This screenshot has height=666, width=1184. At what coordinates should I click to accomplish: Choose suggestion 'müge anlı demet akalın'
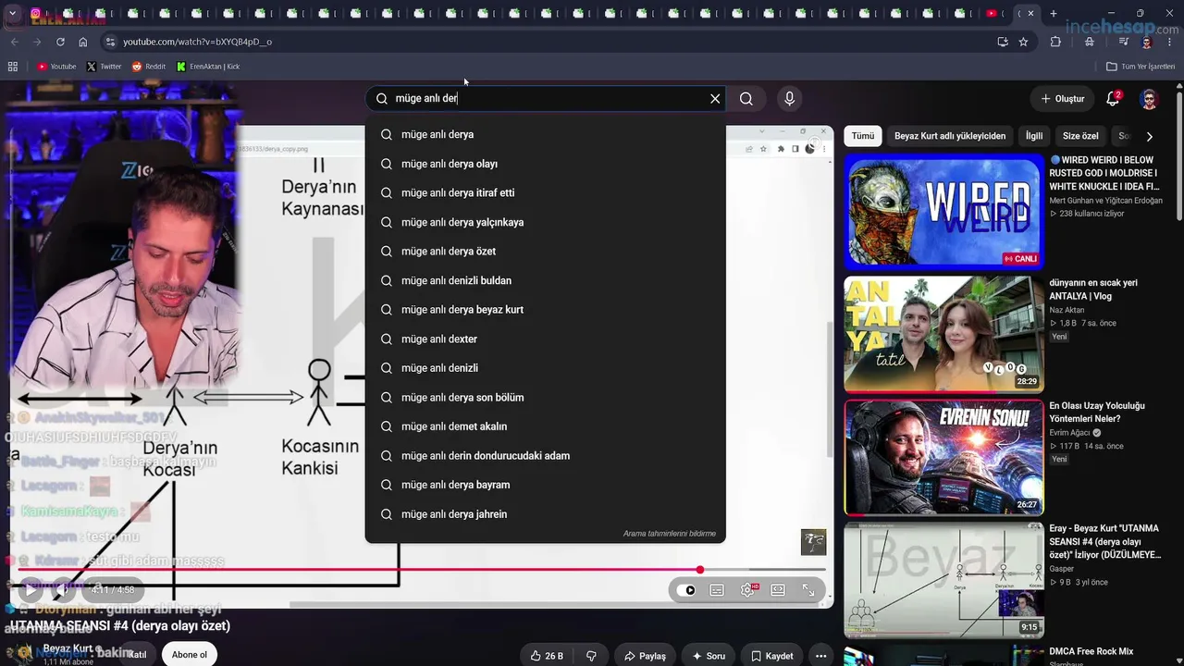point(546,426)
